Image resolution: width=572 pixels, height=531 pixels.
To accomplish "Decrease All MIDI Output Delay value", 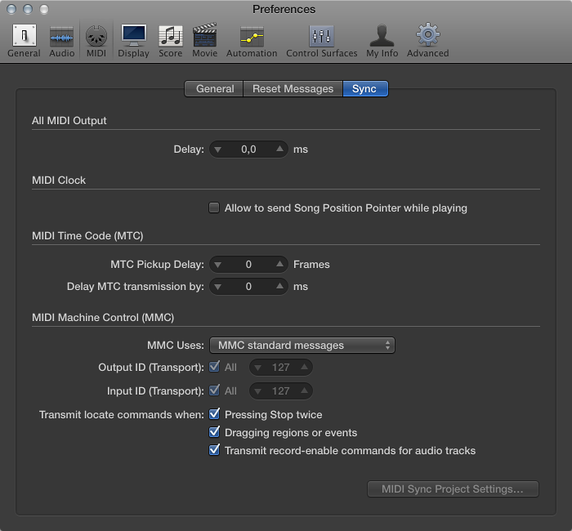I will click(218, 149).
